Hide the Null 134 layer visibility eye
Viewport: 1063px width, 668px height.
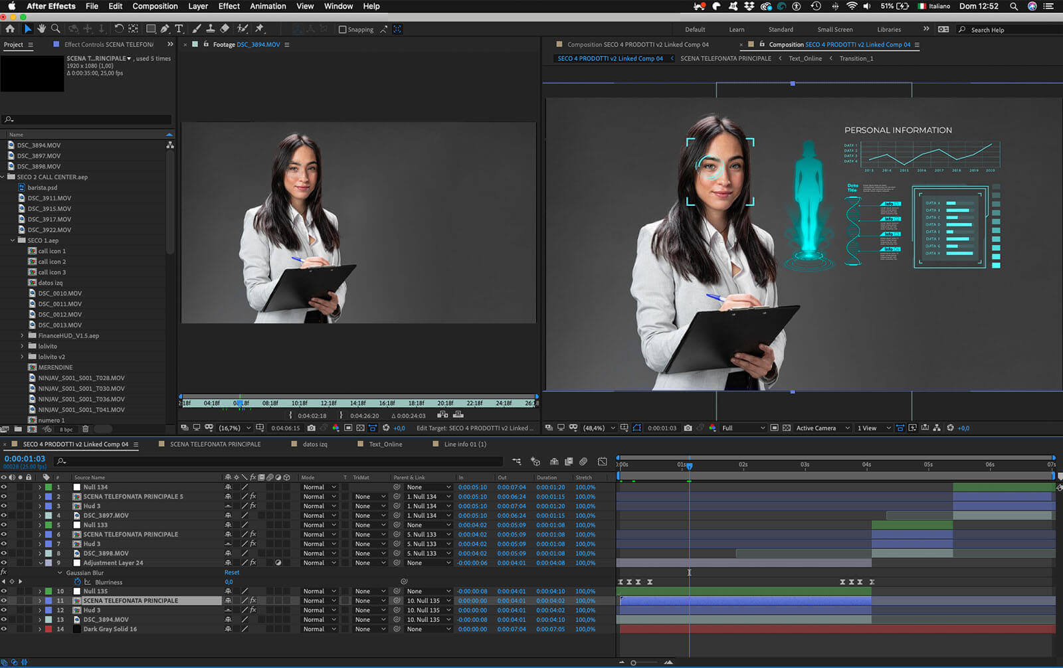point(5,487)
